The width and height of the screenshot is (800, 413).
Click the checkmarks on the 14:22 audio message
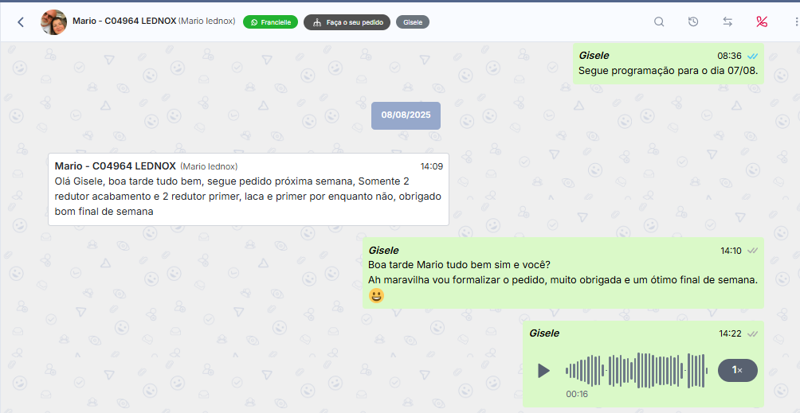751,333
